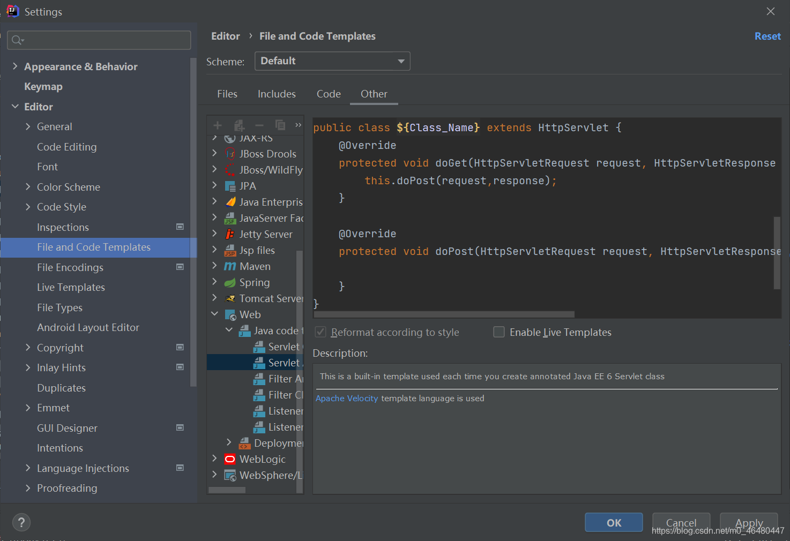Expand the General settings node

28,126
